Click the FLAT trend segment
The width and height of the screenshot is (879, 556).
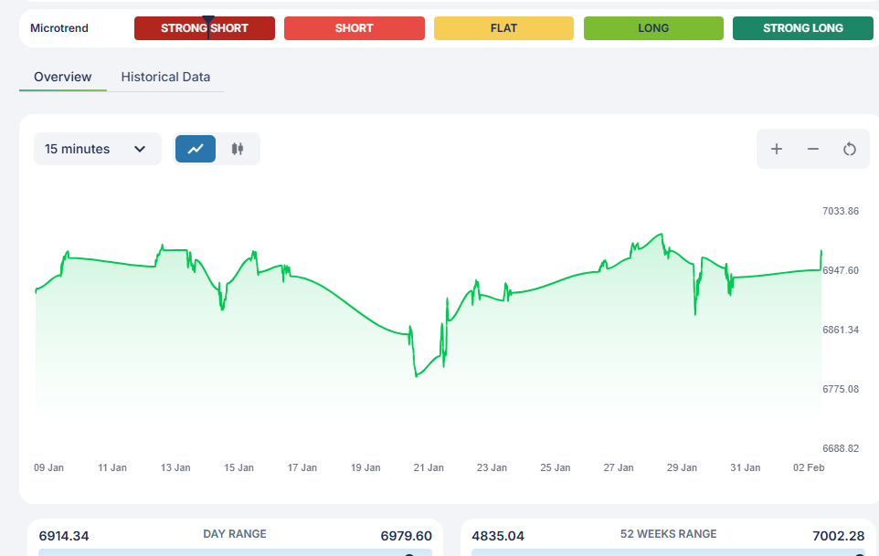pos(503,28)
